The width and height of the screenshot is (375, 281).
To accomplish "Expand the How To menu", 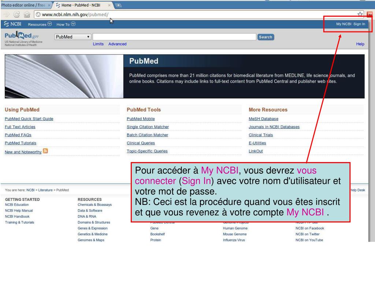I will coord(66,25).
